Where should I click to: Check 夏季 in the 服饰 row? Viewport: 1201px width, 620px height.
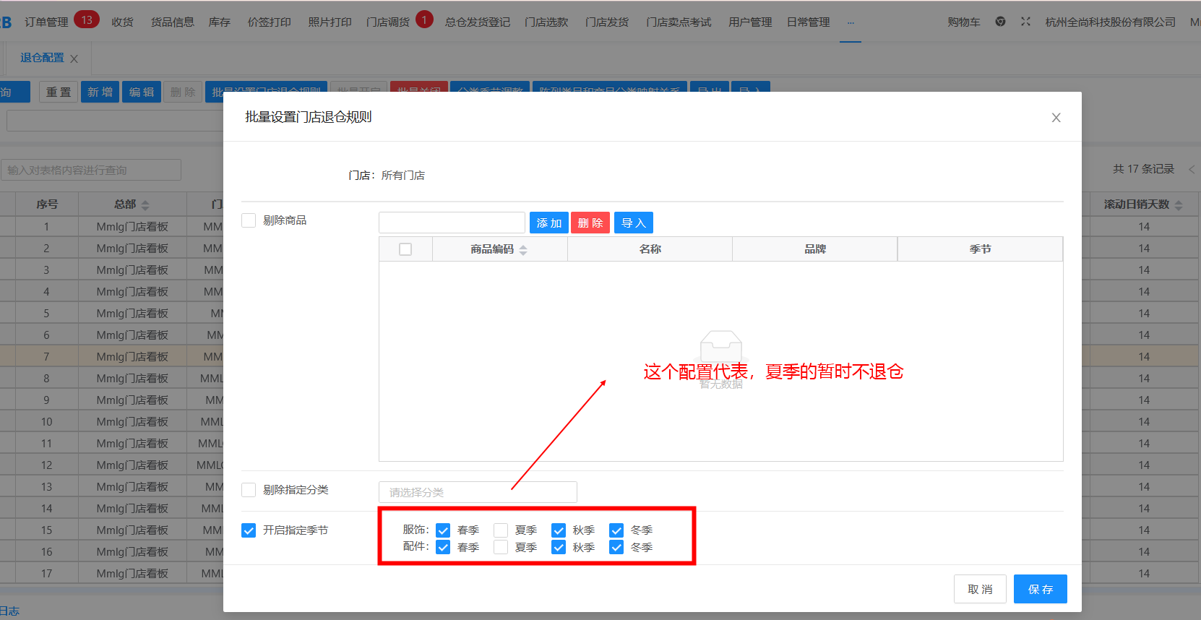point(501,530)
